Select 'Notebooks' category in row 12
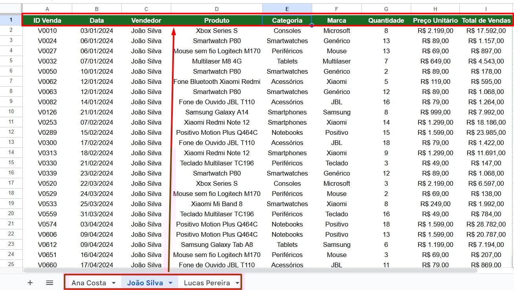Screen dimensions: 514x290 (x=287, y=132)
